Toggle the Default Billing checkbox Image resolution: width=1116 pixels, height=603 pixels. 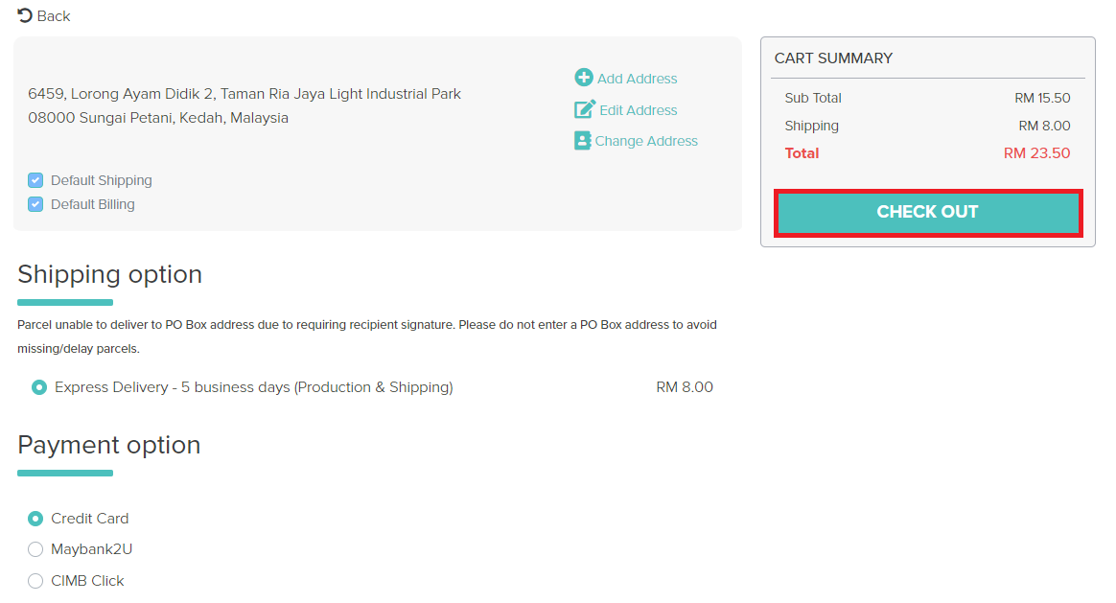35,204
